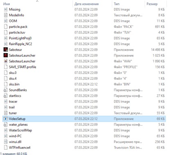
Task: Click the tracer DDS image icon
Action: point(6,102)
